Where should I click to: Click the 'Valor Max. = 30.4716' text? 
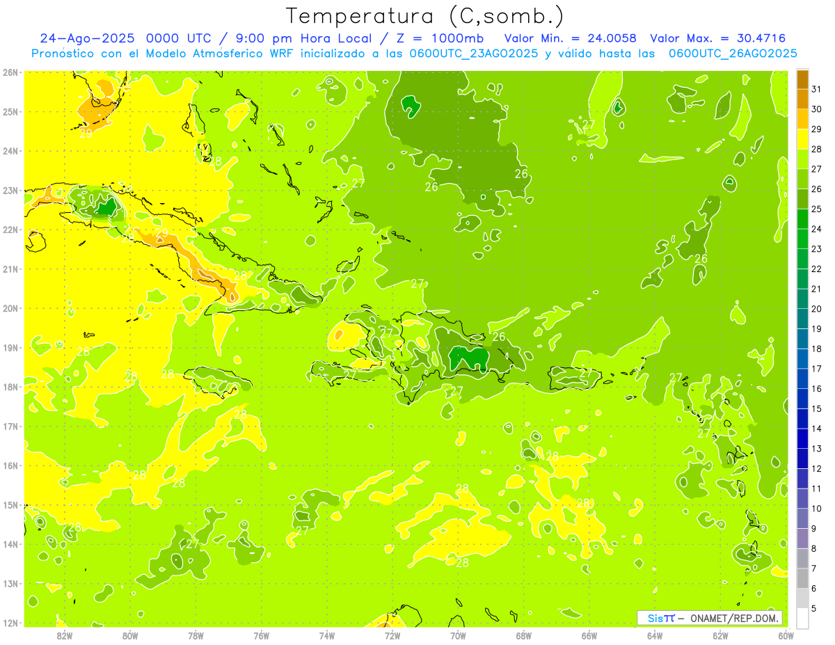click(x=718, y=38)
